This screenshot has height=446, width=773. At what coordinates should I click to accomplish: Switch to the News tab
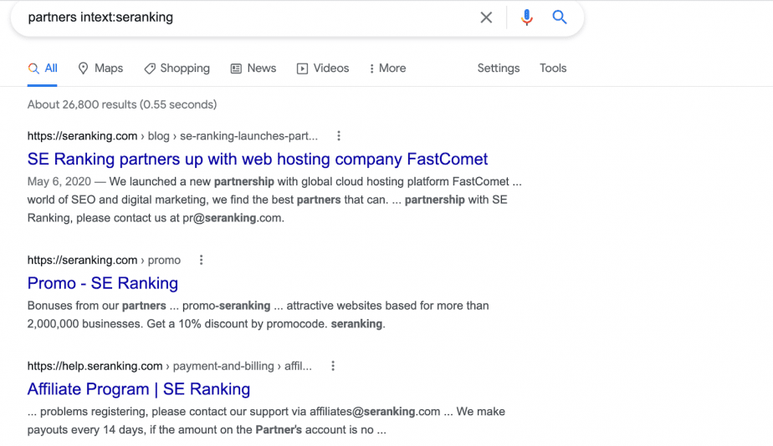pyautogui.click(x=253, y=68)
